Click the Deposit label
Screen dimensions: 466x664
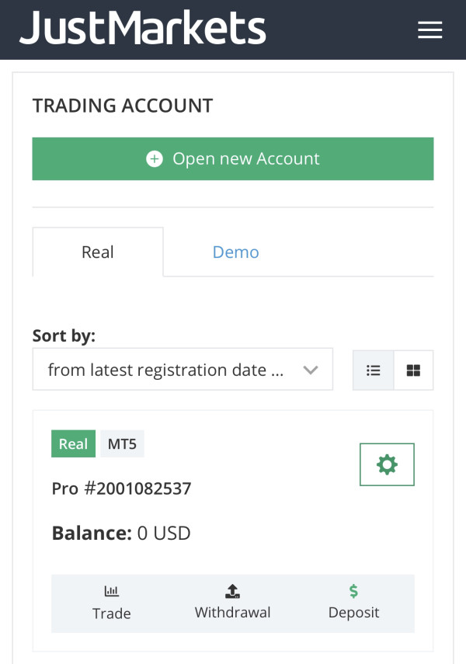pyautogui.click(x=353, y=612)
